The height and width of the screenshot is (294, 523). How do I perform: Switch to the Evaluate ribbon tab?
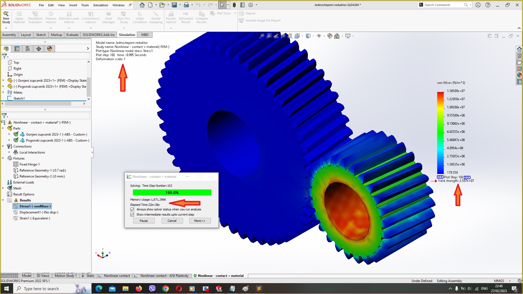tap(72, 35)
